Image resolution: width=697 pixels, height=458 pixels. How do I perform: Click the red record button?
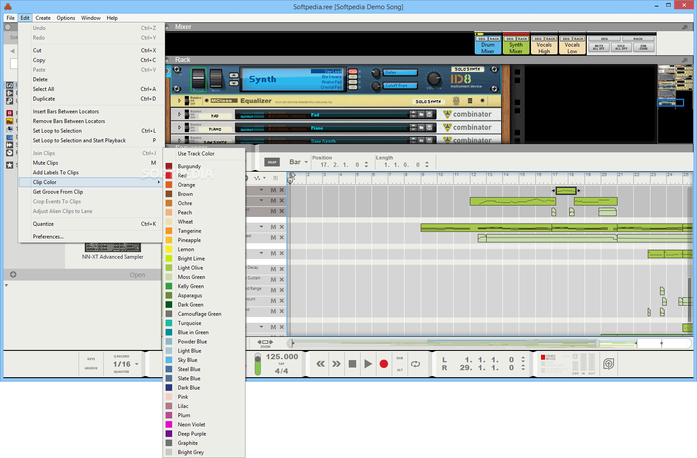pos(384,364)
